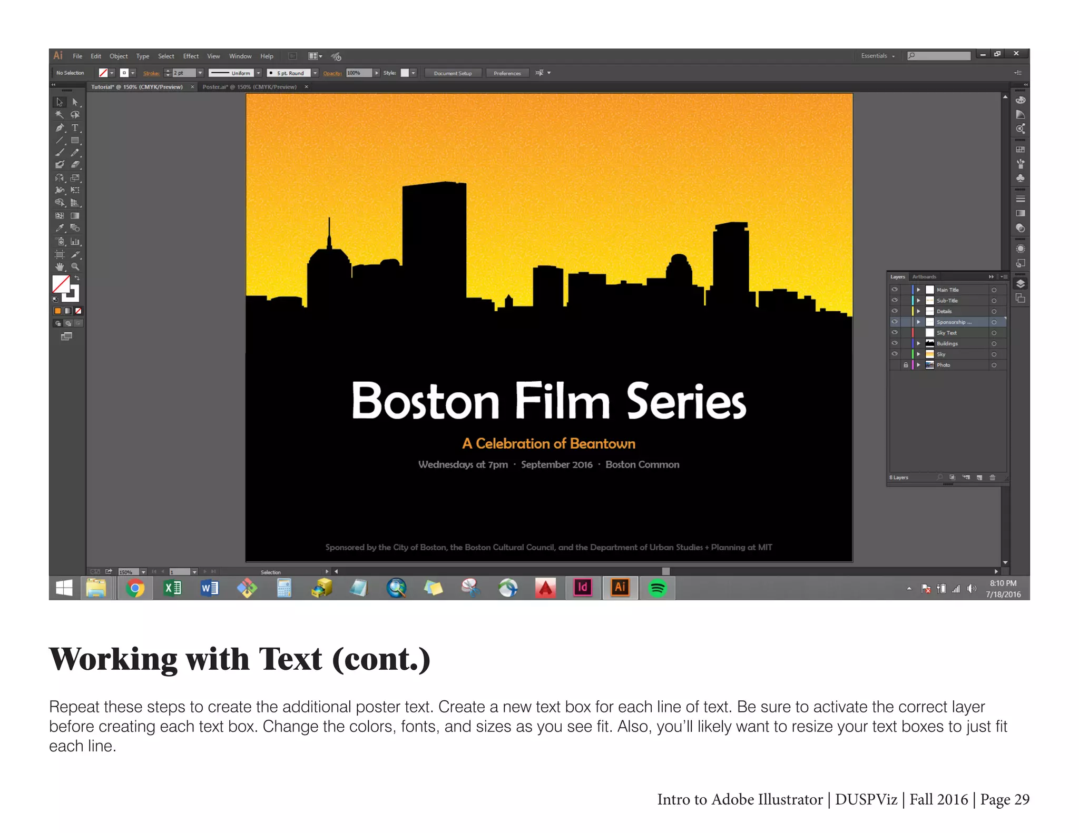Create a new layer in Layers panel

click(979, 478)
